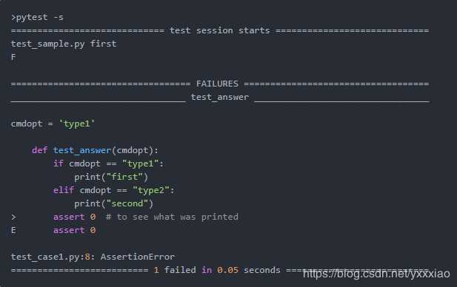Click the '>' failing line marker

point(13,217)
